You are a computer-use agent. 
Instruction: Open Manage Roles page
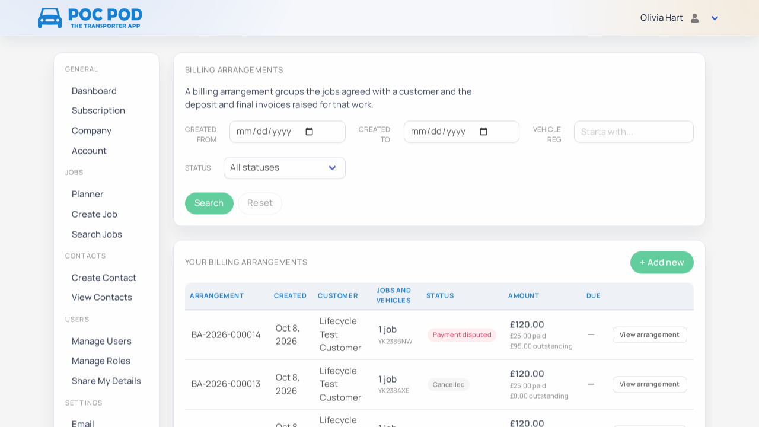(x=101, y=361)
